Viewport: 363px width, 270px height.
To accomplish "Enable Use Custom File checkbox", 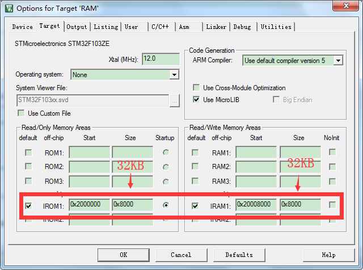I will (21, 113).
